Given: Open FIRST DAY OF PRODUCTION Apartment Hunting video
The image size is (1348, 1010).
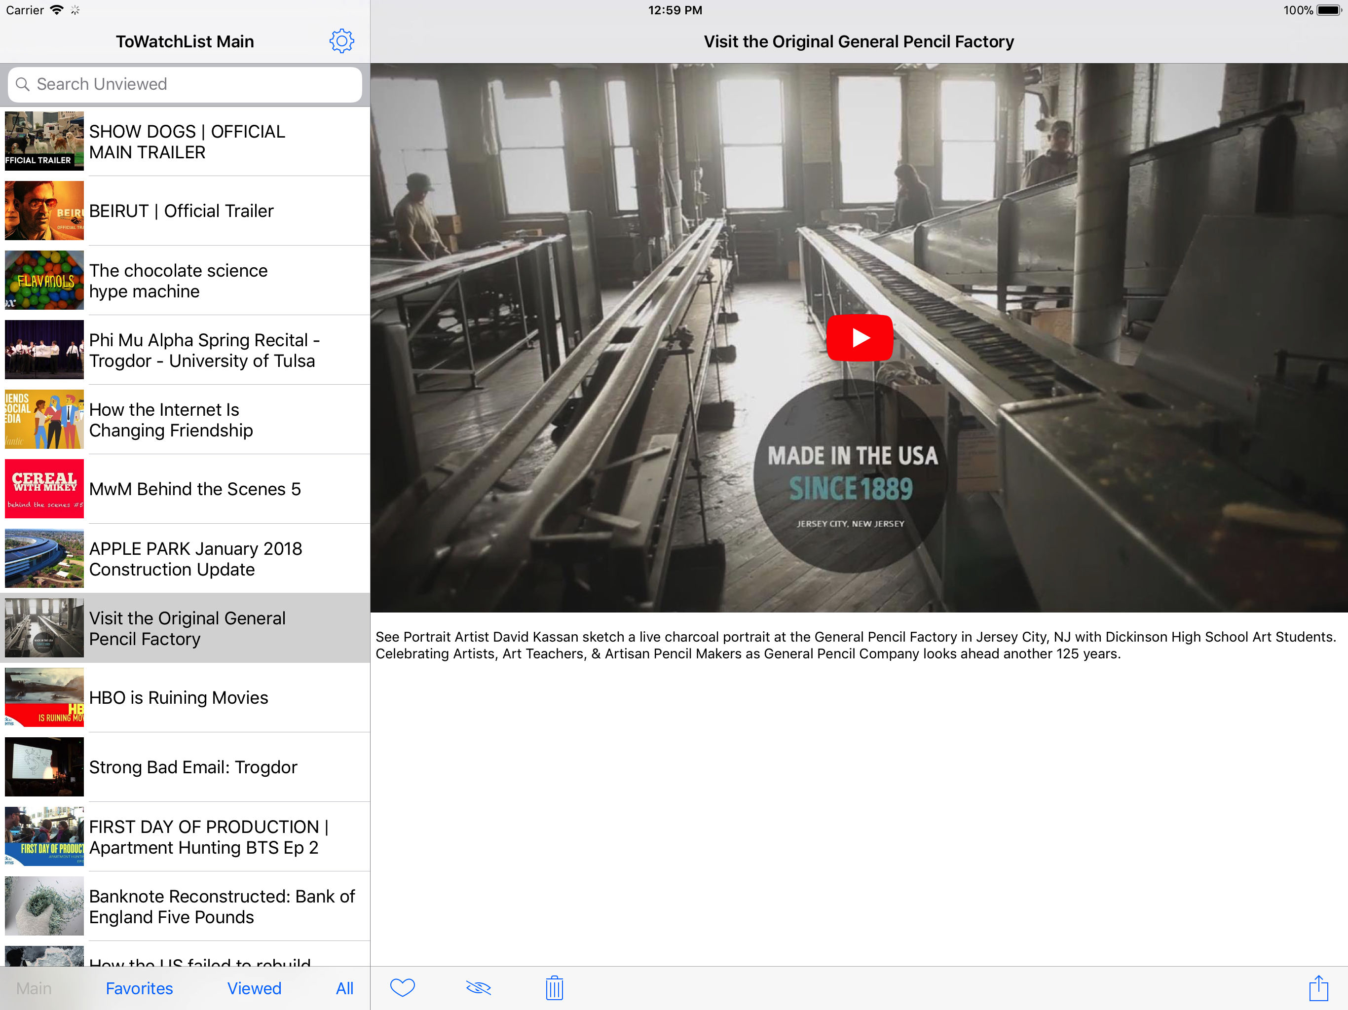Looking at the screenshot, I should tap(185, 836).
